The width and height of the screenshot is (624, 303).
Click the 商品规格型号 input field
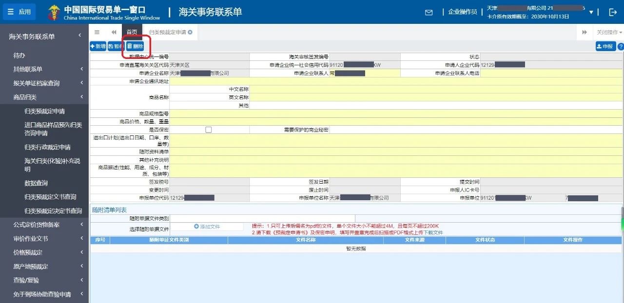(x=396, y=114)
